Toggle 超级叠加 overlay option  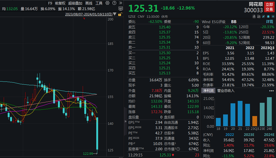(75, 3)
